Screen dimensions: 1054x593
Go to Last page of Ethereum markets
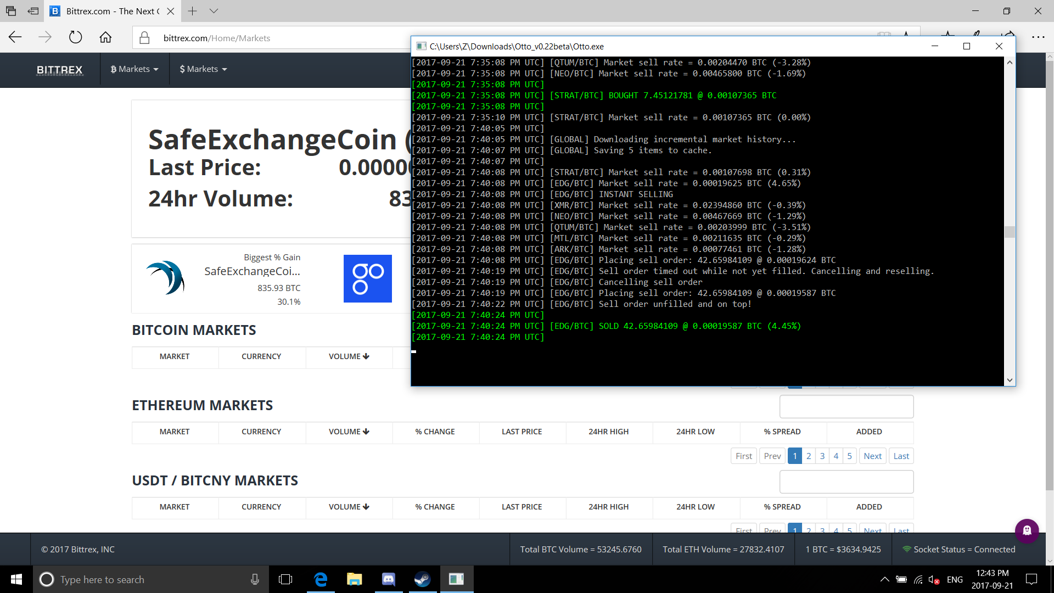point(901,456)
